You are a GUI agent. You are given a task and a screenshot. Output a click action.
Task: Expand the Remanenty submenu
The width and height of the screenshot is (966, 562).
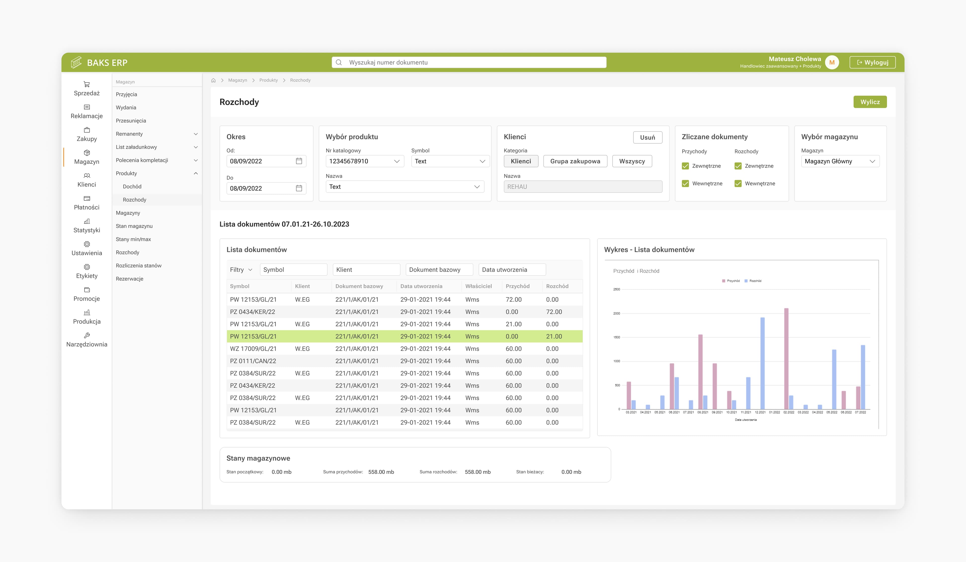point(195,134)
